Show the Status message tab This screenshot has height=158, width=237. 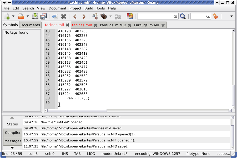coord(12,124)
